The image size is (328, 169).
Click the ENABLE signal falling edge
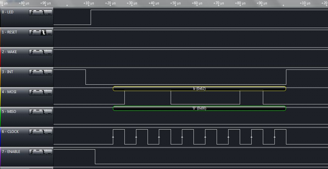[x=95, y=157]
